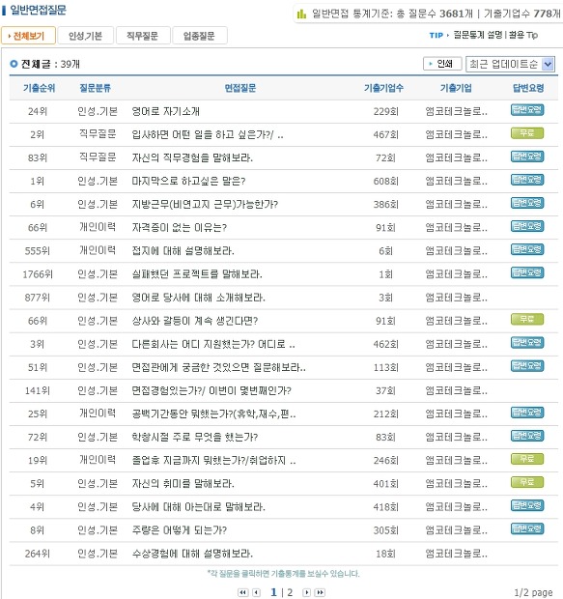Open the 최근 업데이트순 sort dropdown
This screenshot has height=599, width=563.
(x=510, y=64)
